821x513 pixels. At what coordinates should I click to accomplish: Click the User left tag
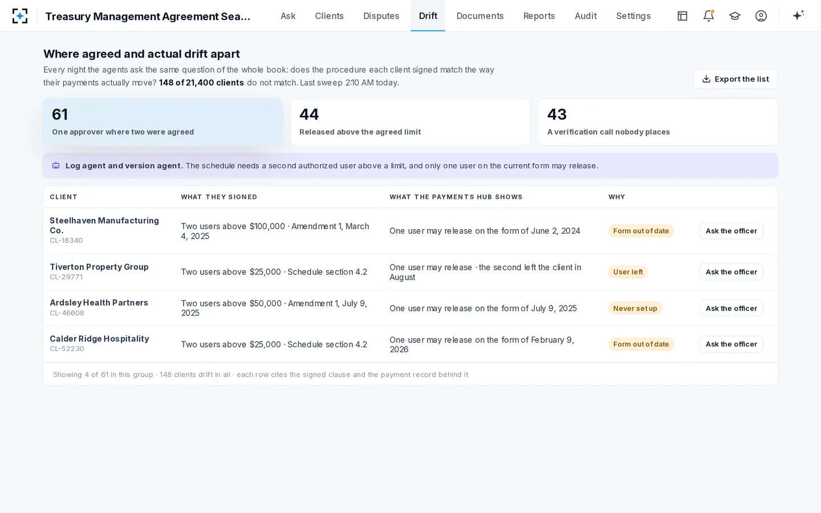click(x=628, y=272)
